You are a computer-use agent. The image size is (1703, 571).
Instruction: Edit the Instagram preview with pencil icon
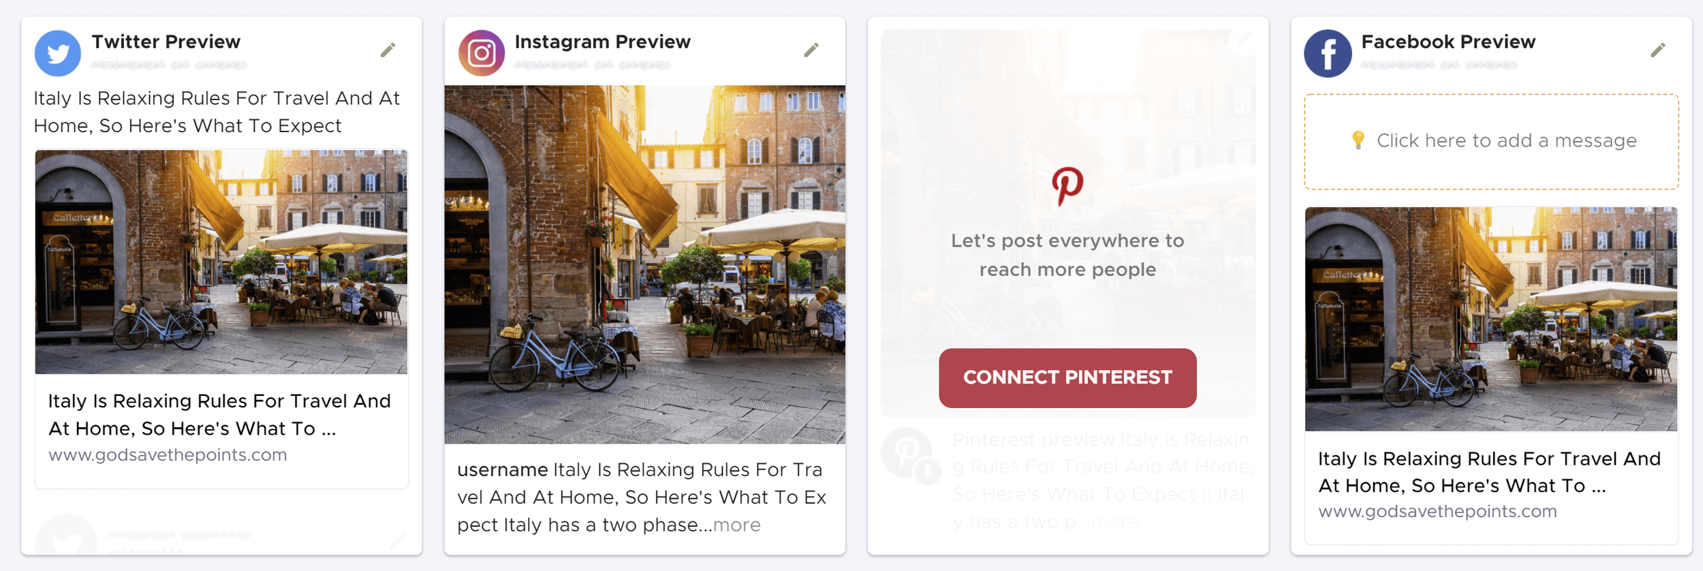click(811, 50)
